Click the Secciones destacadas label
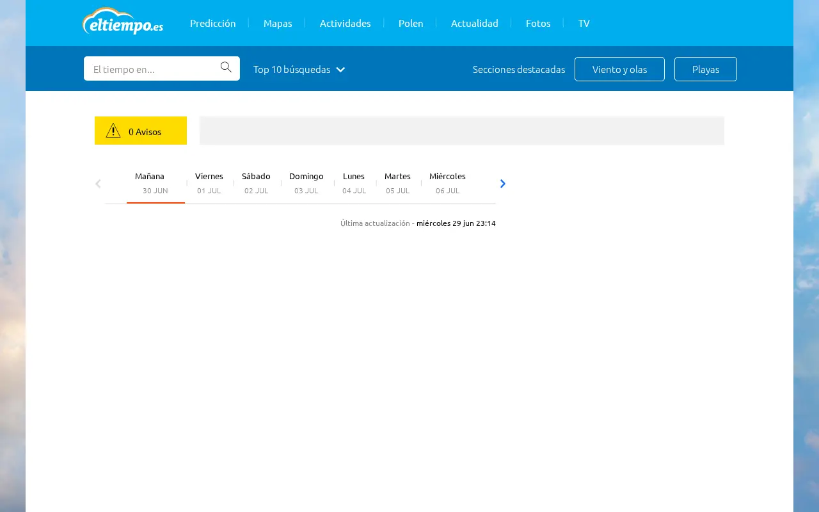The height and width of the screenshot is (512, 819). pos(519,69)
